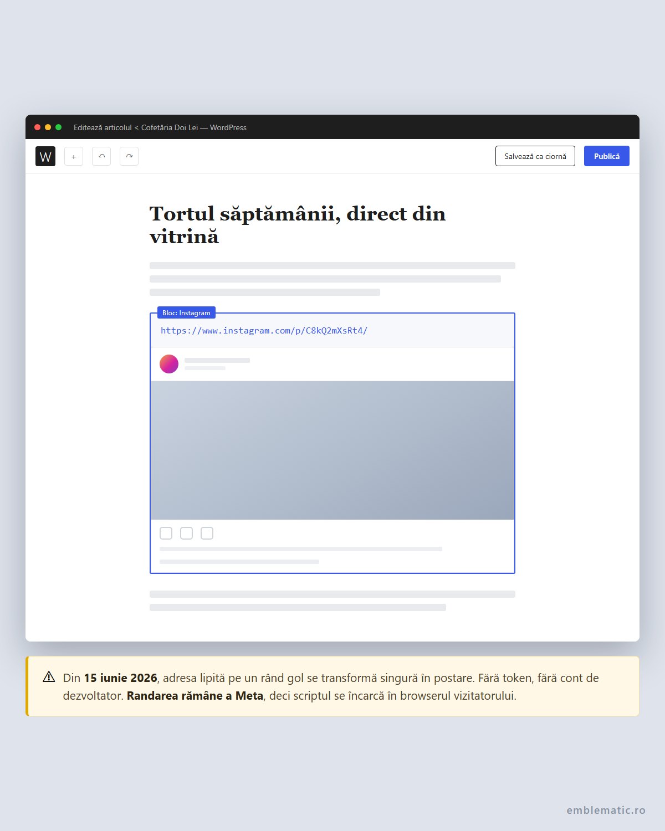This screenshot has width=665, height=831.
Task: Select the Instagram post image placeholder
Action: click(332, 450)
